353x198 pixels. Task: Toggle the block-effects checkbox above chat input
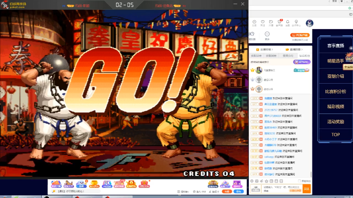[299, 181]
